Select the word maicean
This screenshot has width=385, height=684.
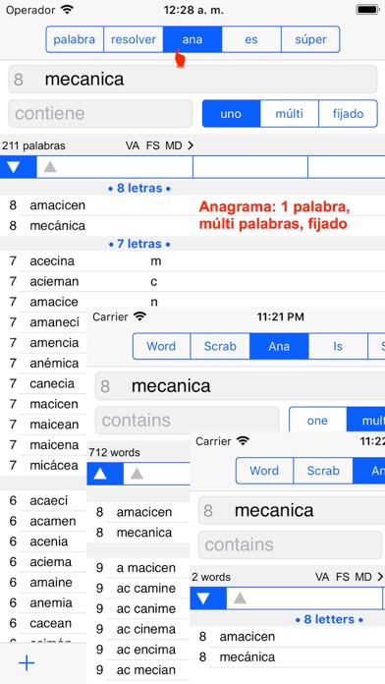[x=54, y=425]
